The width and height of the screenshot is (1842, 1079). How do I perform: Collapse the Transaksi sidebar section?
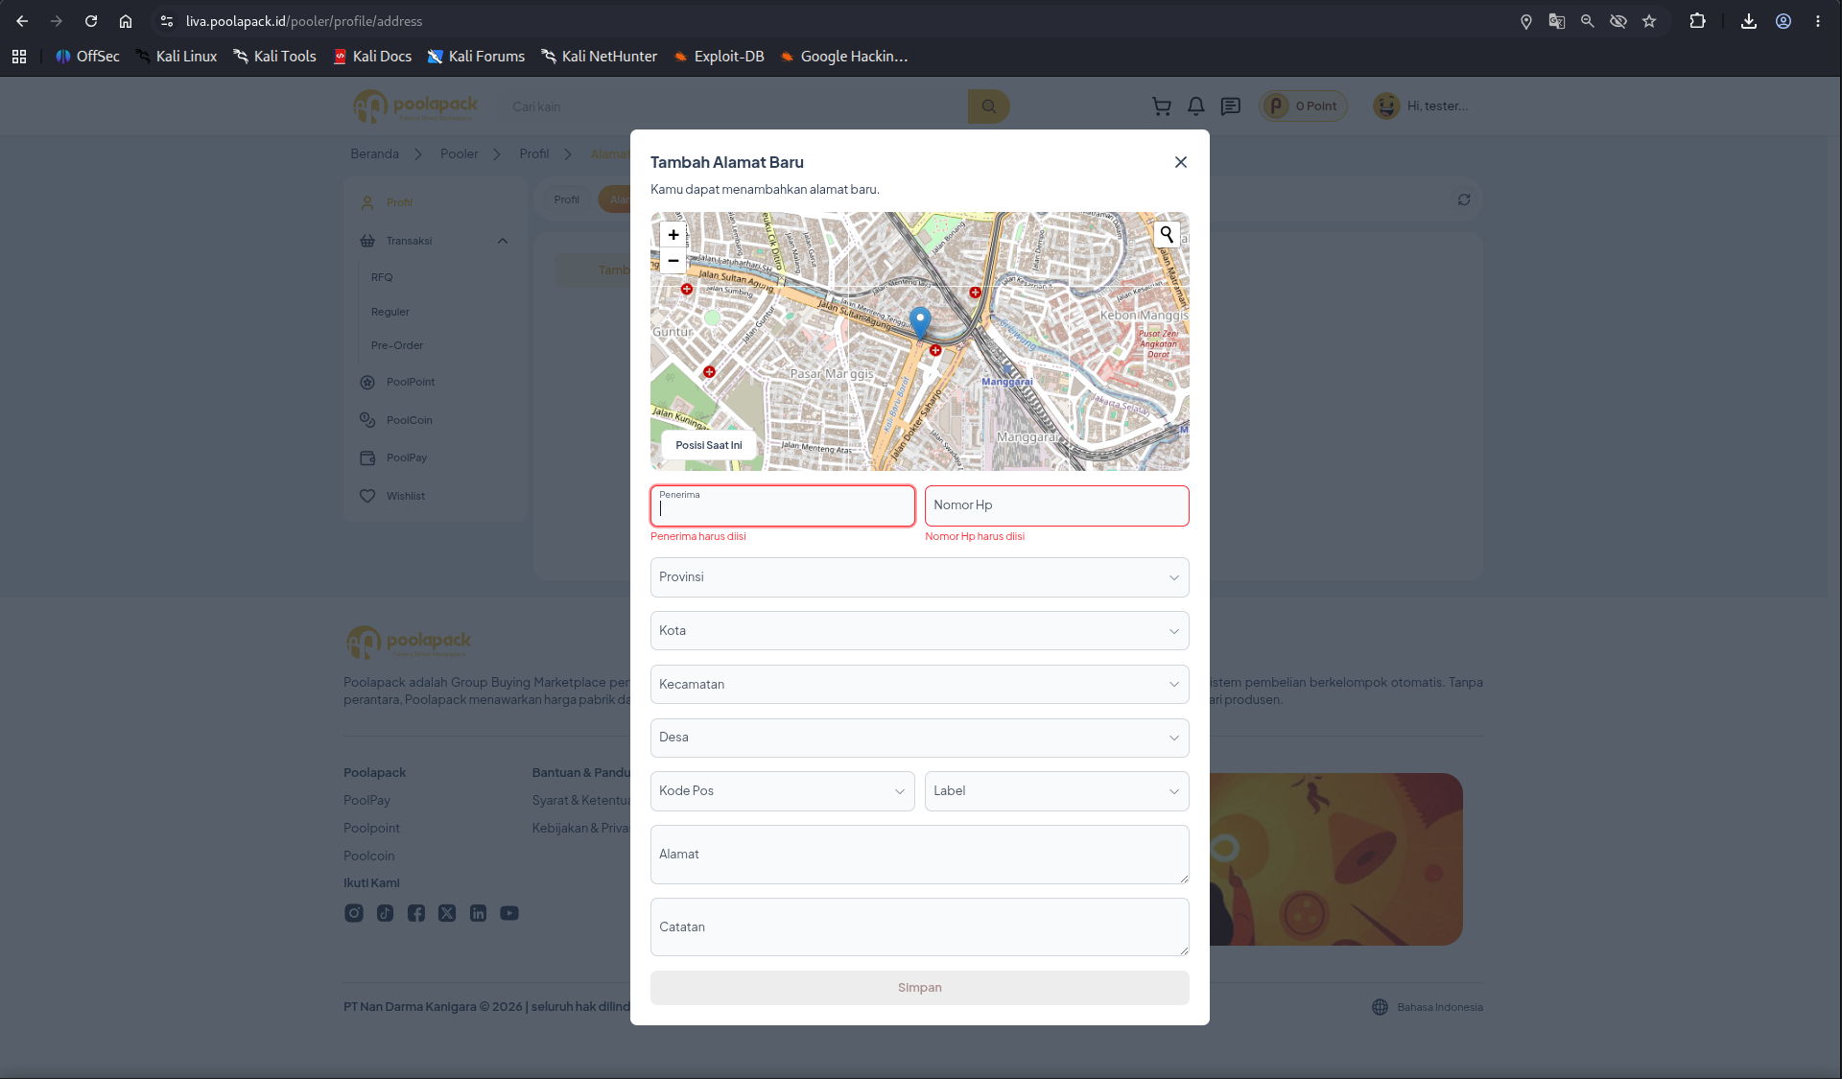(503, 241)
